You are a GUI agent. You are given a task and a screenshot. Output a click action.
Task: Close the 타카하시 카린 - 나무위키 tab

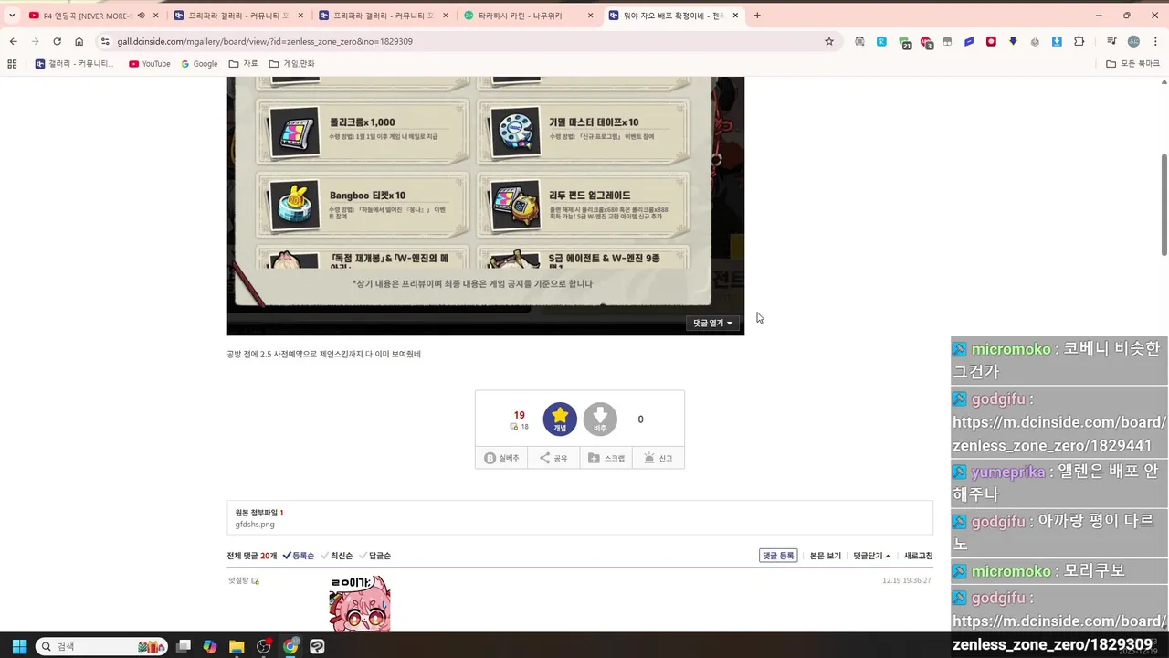coord(591,16)
